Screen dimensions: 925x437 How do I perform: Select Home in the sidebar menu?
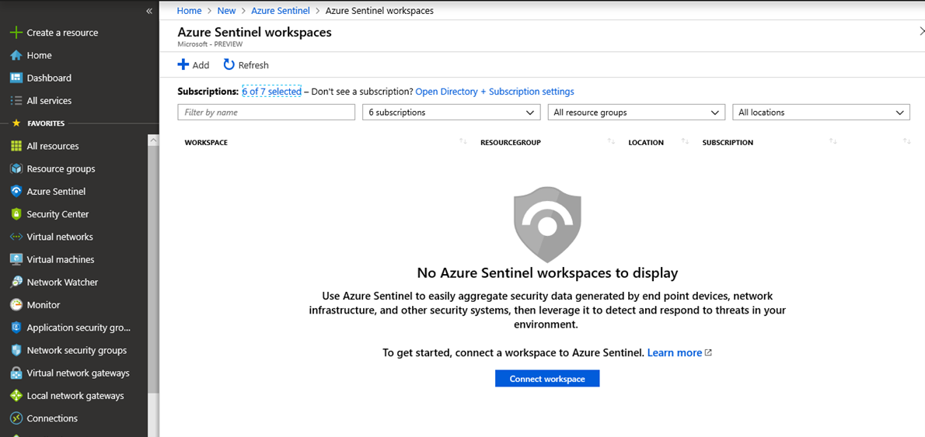(x=39, y=55)
